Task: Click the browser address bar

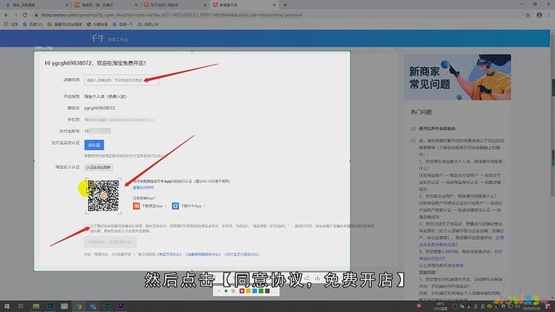Action: [x=276, y=15]
